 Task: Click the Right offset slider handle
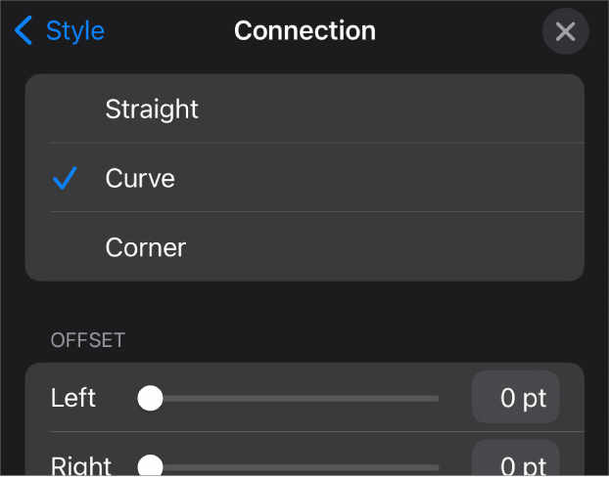point(150,466)
